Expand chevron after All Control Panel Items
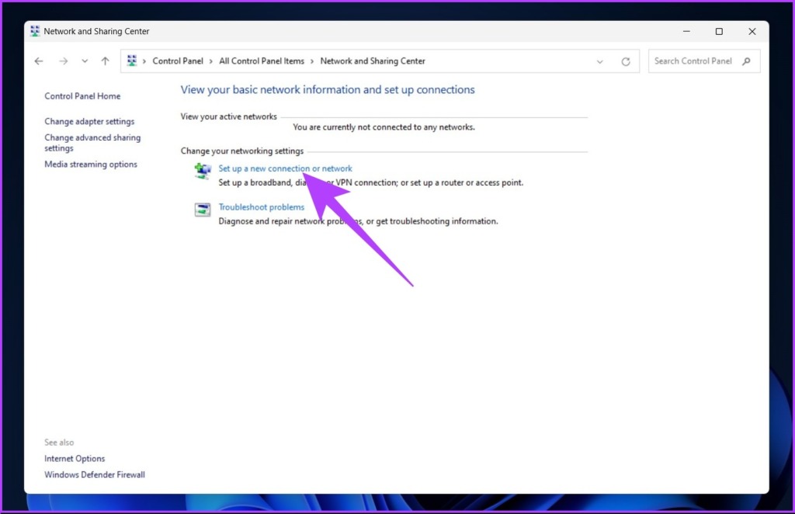This screenshot has width=795, height=514. coord(312,61)
